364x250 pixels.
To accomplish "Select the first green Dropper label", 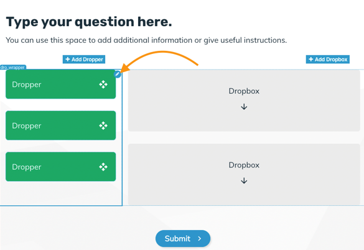I will pos(27,84).
